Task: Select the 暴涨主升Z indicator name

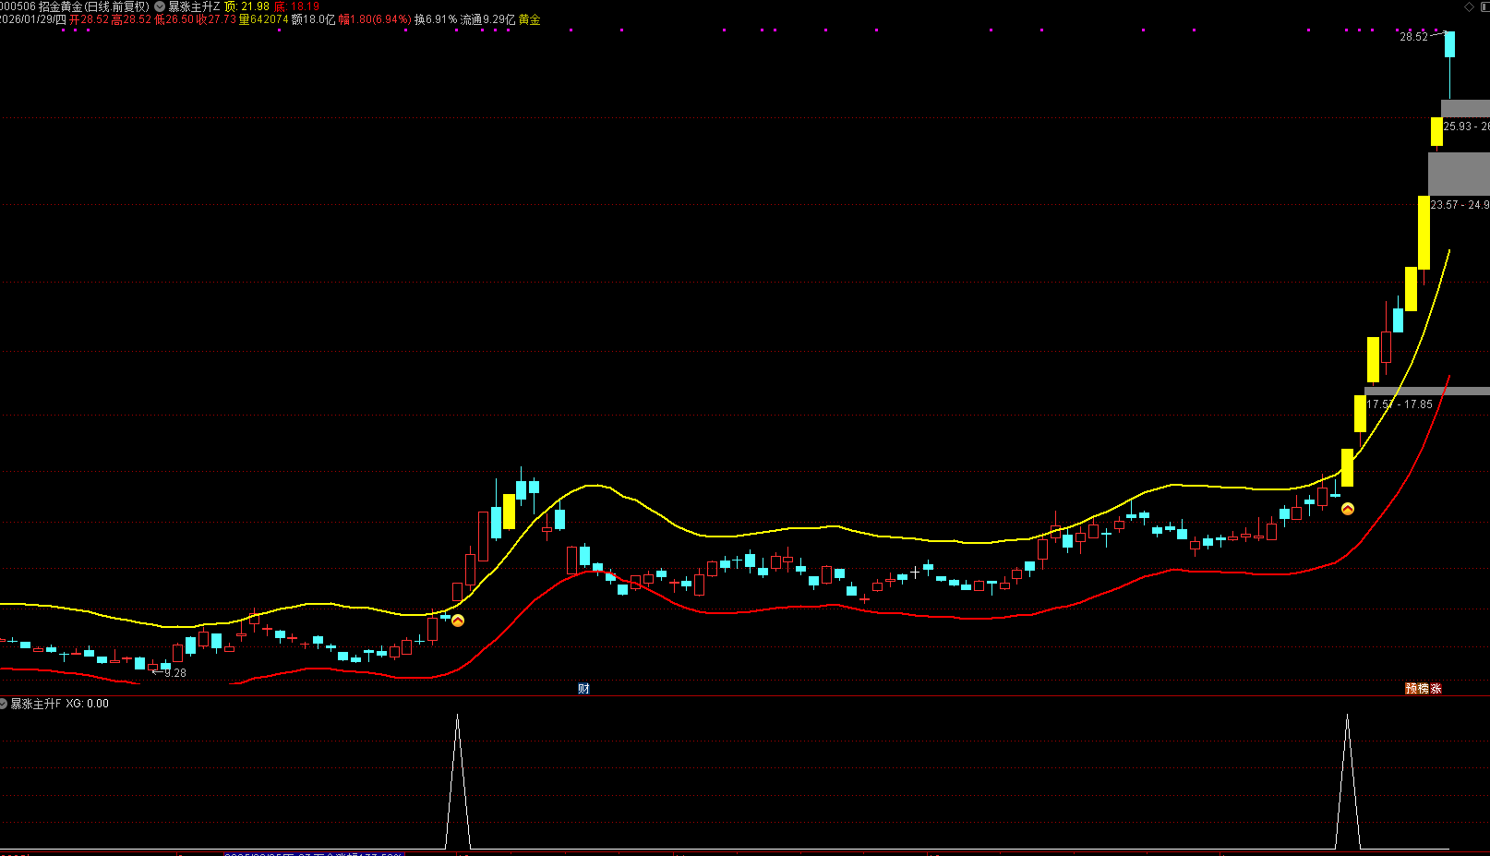Action: pyautogui.click(x=194, y=6)
